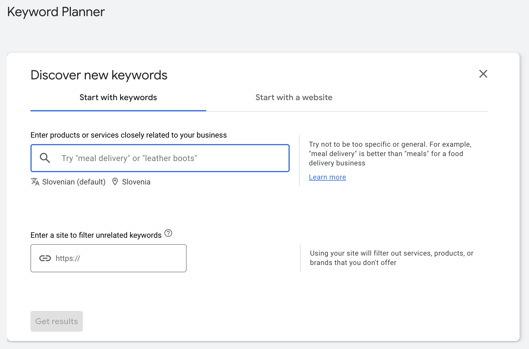Click the Get results button
The height and width of the screenshot is (349, 529).
(x=57, y=321)
